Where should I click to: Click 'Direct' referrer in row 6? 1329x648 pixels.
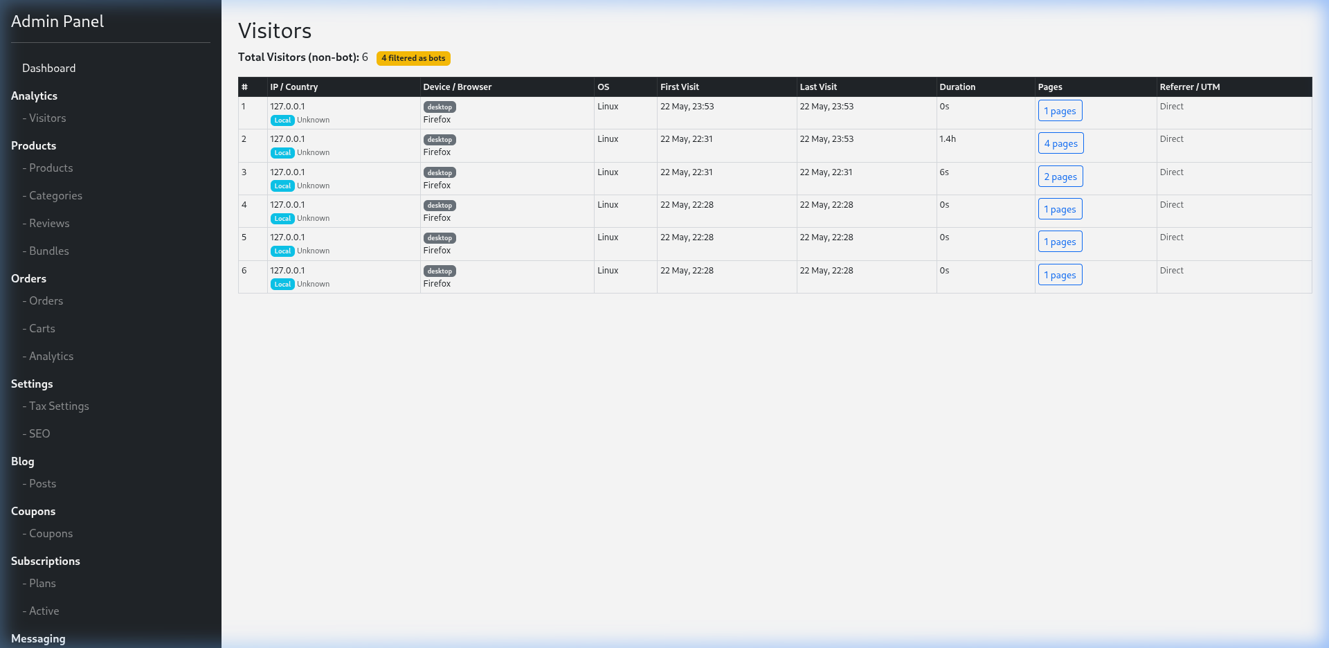pyautogui.click(x=1172, y=271)
